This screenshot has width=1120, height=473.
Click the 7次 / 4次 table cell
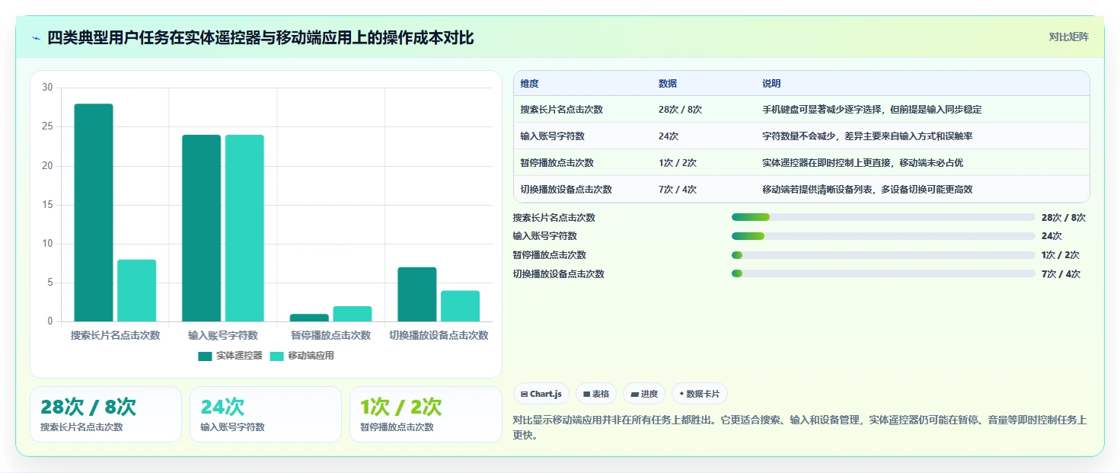coord(678,190)
